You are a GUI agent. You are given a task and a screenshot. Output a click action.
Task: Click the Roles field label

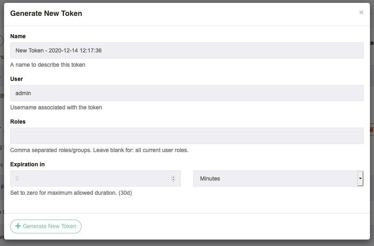[x=18, y=122]
